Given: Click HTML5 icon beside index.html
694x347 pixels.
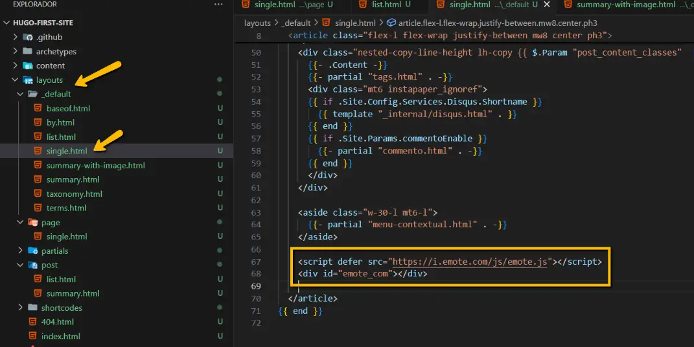Looking at the screenshot, I should coord(33,336).
